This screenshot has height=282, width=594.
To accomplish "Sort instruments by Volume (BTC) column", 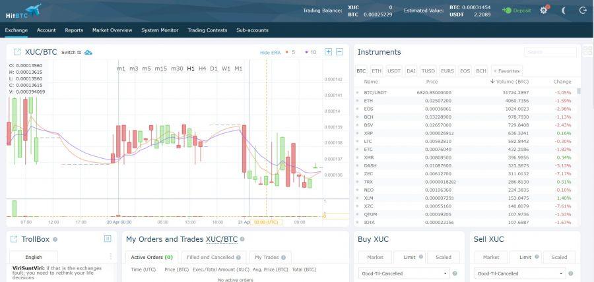I will click(x=509, y=82).
